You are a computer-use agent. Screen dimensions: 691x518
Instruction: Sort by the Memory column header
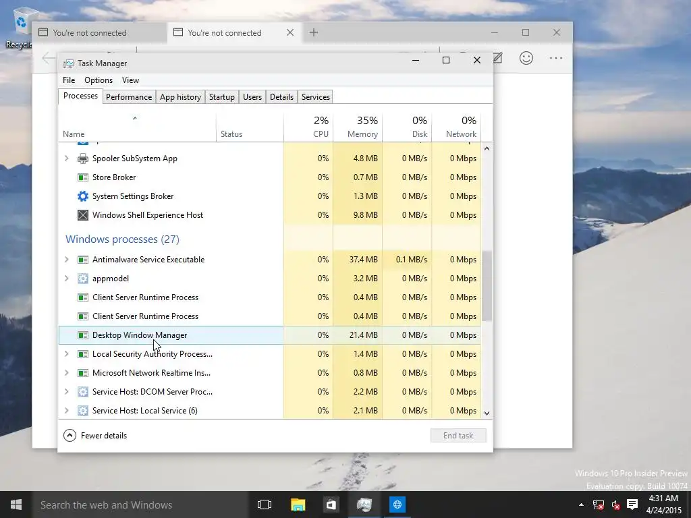tap(358, 127)
